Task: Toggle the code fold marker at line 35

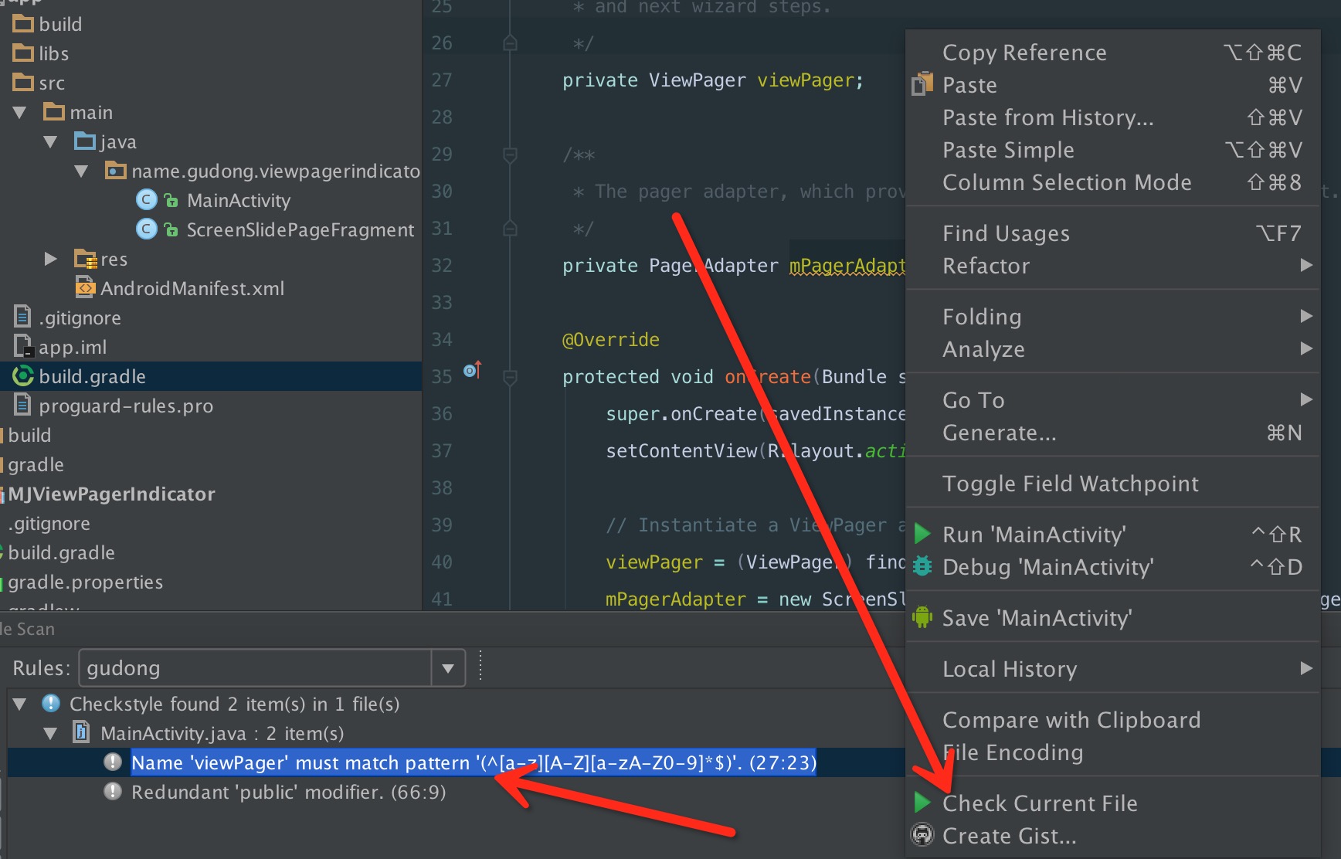Action: pyautogui.click(x=510, y=377)
